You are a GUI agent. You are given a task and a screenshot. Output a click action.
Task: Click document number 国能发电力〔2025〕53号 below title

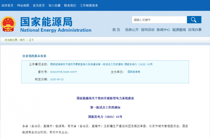pos(105,117)
